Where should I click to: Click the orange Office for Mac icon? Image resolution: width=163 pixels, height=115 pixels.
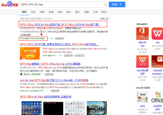[x=142, y=34]
